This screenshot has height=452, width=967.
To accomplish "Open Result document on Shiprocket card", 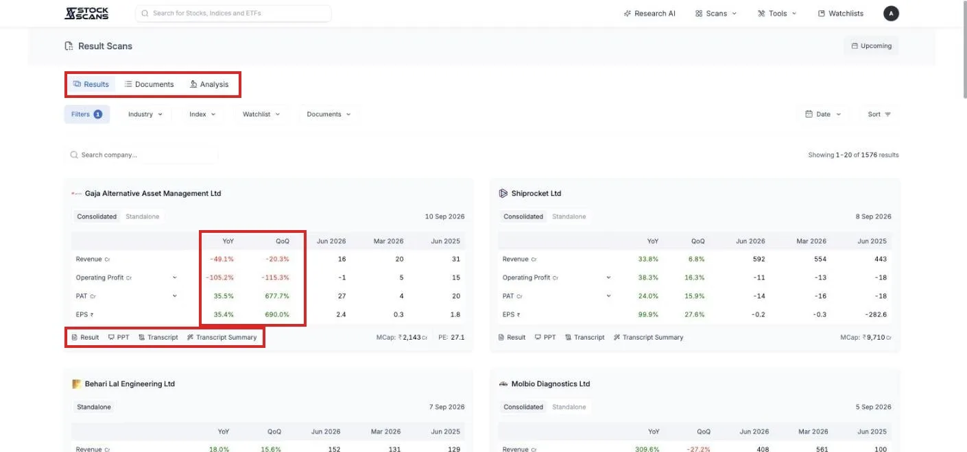I will [512, 337].
